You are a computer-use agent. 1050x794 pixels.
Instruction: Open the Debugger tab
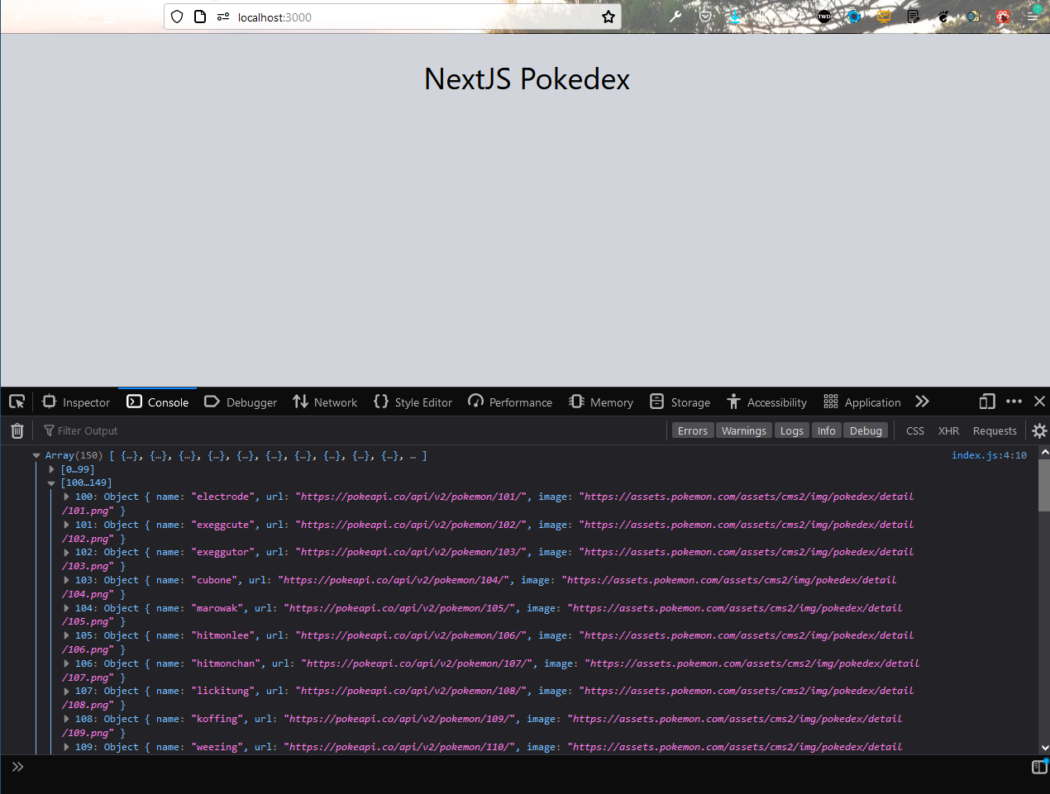tap(241, 402)
